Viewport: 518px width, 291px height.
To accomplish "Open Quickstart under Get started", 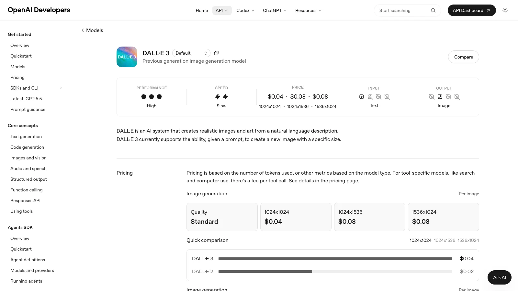I will point(21,56).
